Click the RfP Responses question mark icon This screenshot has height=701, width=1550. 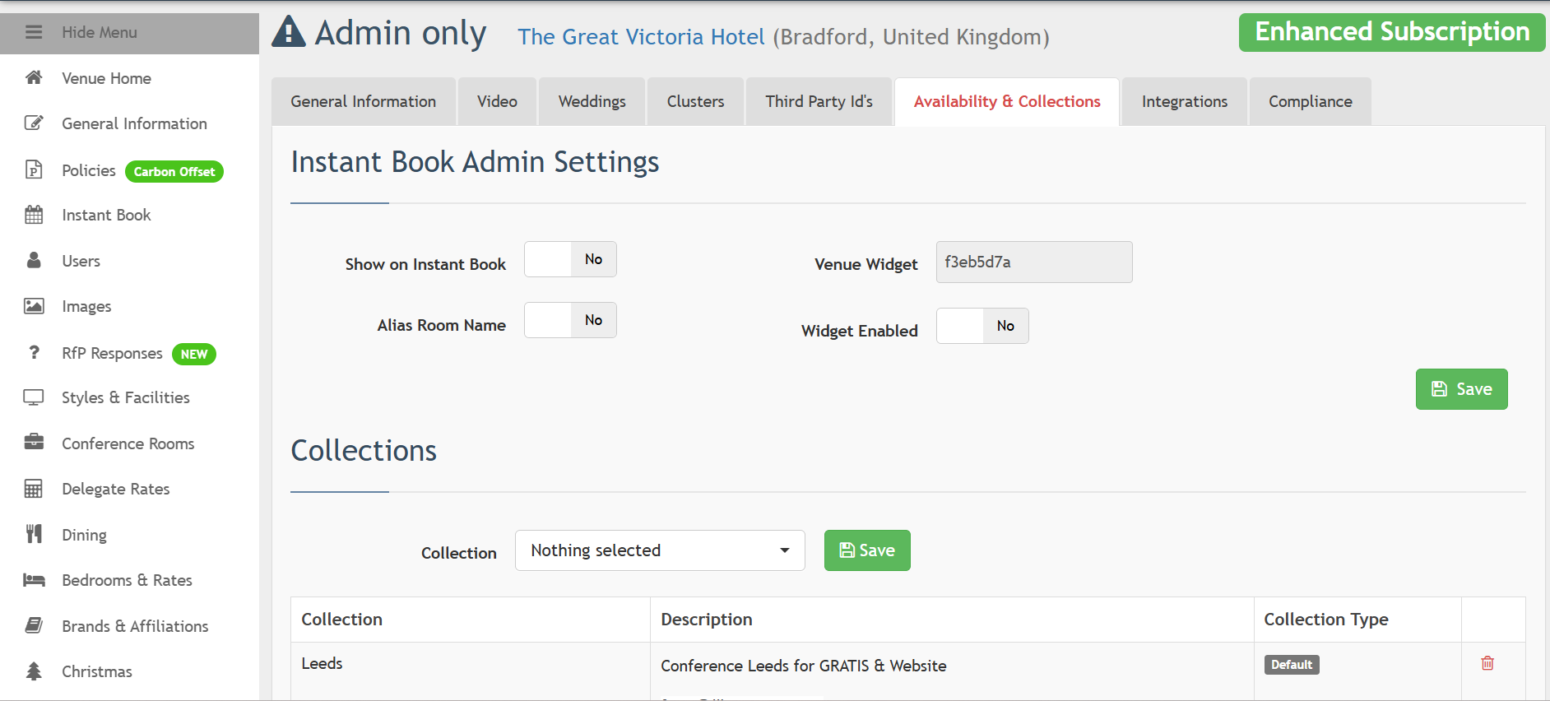pyautogui.click(x=34, y=352)
